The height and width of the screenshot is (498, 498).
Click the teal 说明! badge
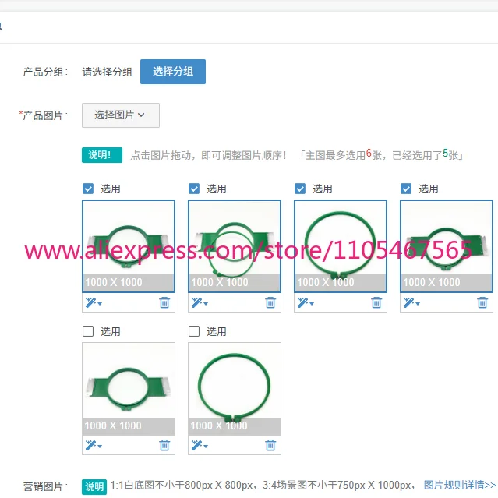102,155
